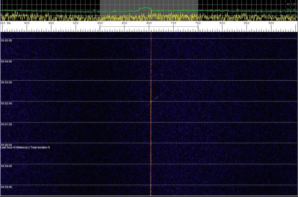298x197 pixels.
Task: Click the 650 label on frequency ruler
Action: click(x=149, y=23)
